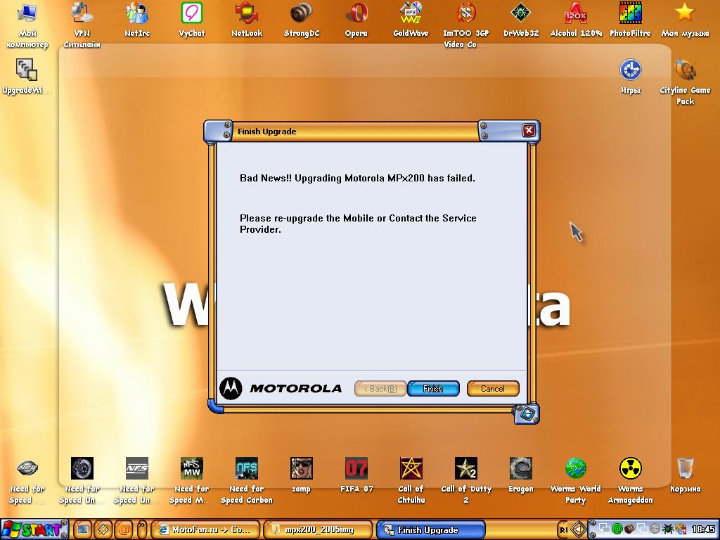The image size is (720, 540).
Task: Switch to mpx200_2005img taskbar window
Action: click(319, 530)
